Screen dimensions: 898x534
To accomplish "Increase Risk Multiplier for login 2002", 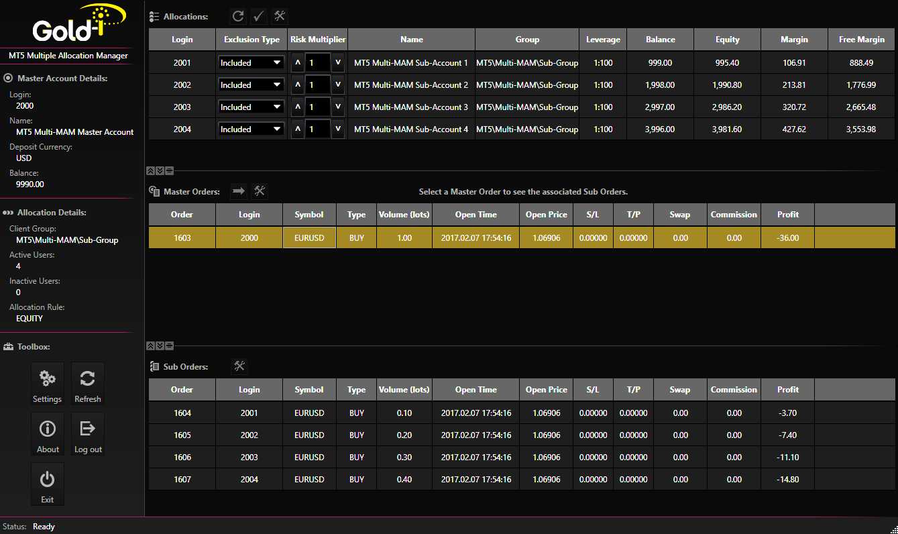I will pos(297,85).
